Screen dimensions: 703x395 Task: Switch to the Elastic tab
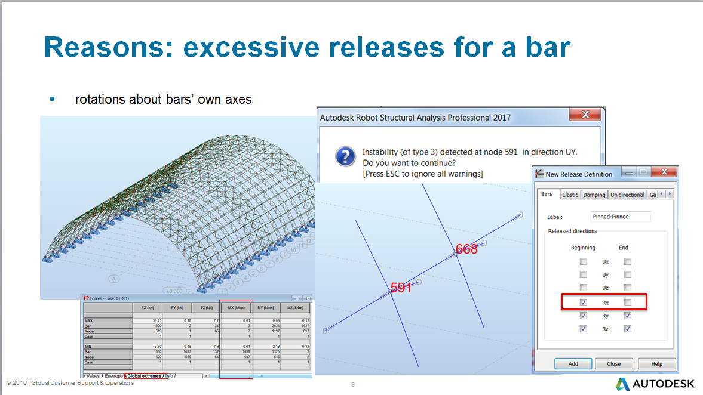(x=570, y=195)
